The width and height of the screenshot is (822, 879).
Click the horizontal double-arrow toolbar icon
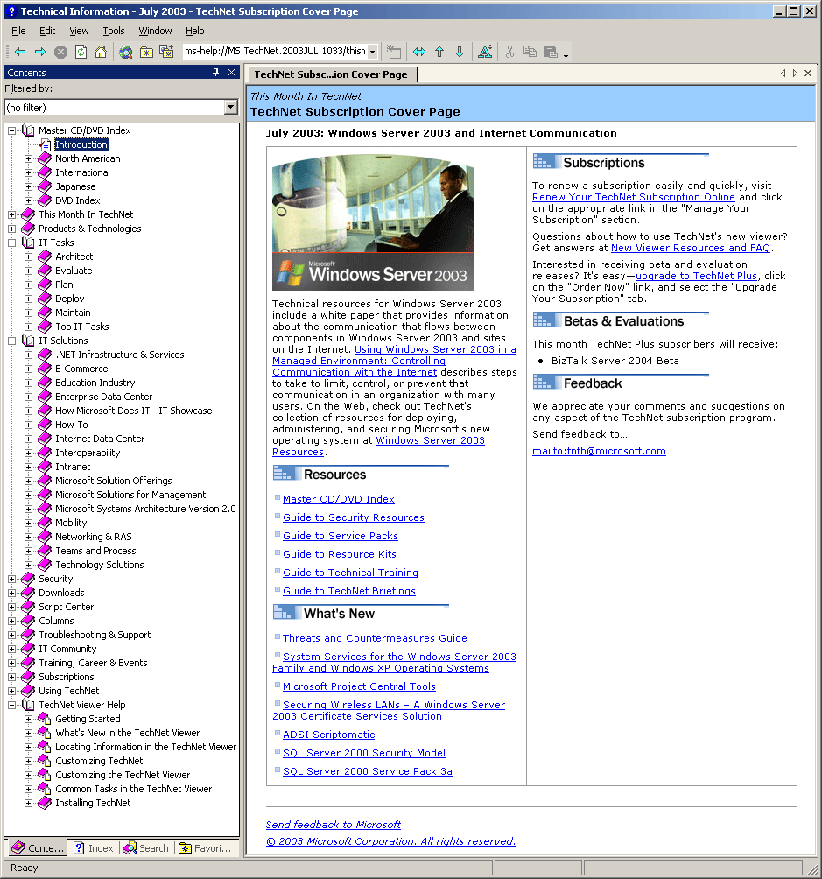tap(418, 52)
